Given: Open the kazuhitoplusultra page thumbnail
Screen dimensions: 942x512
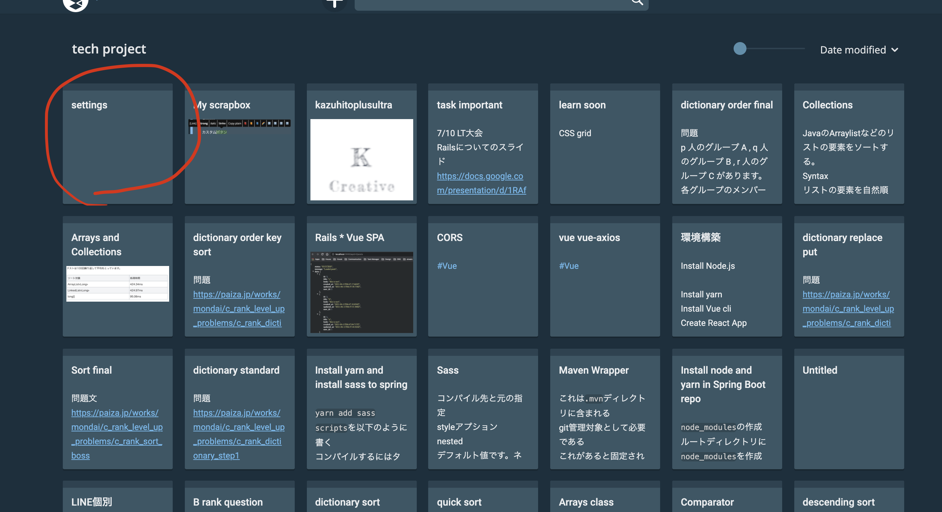Looking at the screenshot, I should [361, 160].
